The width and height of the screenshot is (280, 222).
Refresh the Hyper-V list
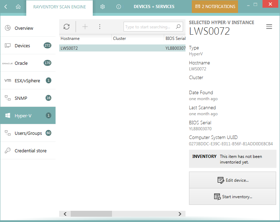66,27
